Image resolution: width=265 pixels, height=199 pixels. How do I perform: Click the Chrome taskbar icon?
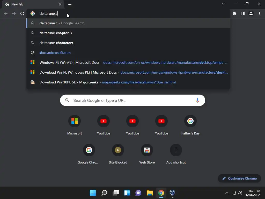tap(161, 193)
